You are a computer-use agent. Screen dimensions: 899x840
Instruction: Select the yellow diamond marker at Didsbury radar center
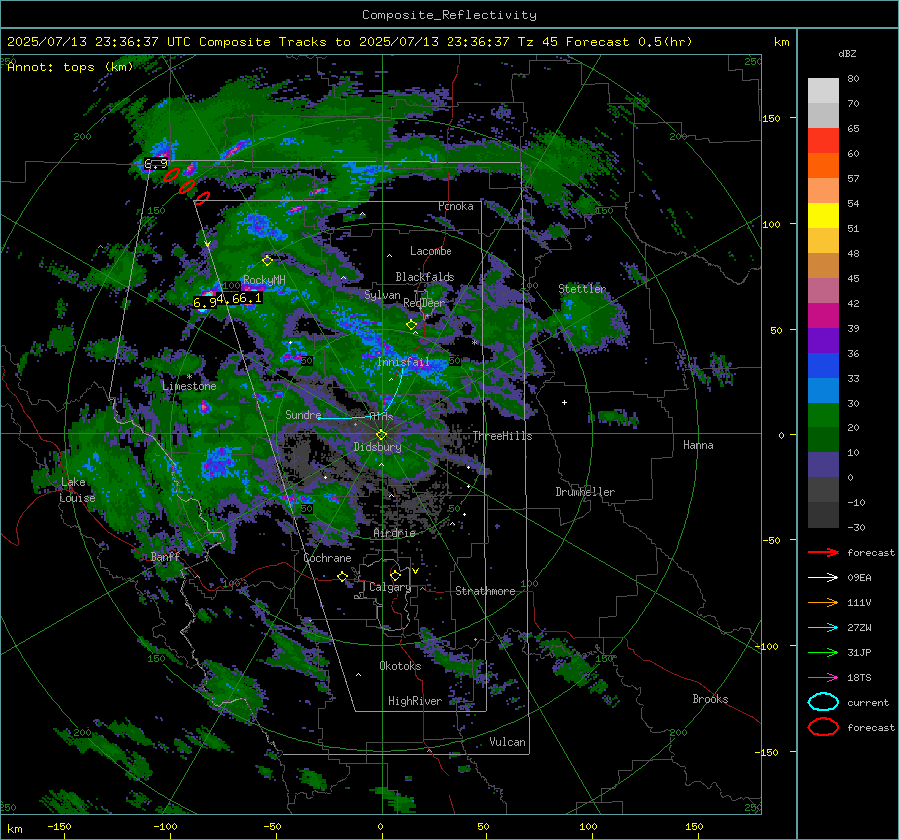coord(381,435)
